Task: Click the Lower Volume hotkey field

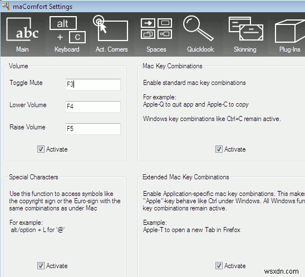Action: click(x=93, y=107)
